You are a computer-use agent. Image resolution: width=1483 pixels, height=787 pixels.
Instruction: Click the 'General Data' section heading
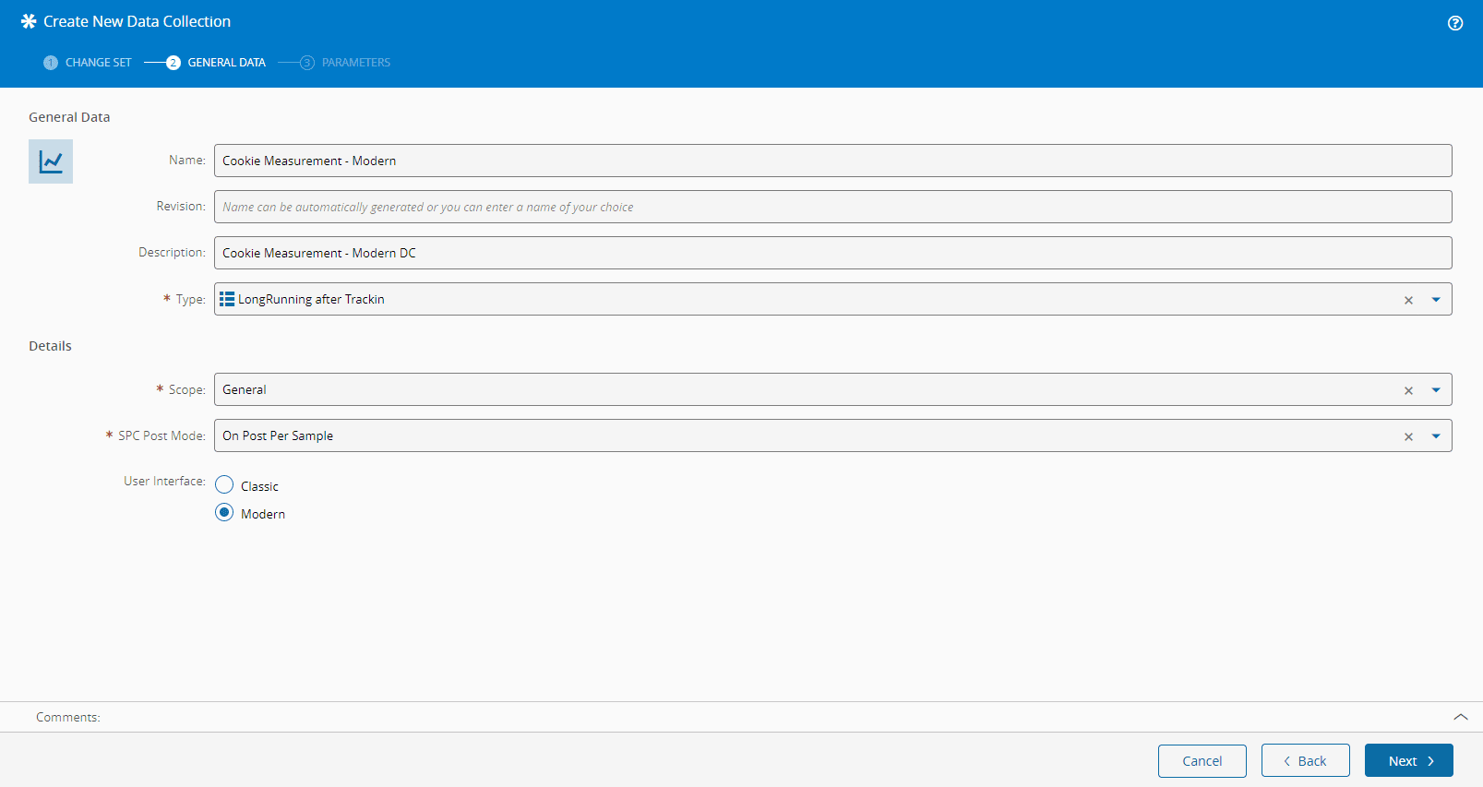click(x=69, y=117)
